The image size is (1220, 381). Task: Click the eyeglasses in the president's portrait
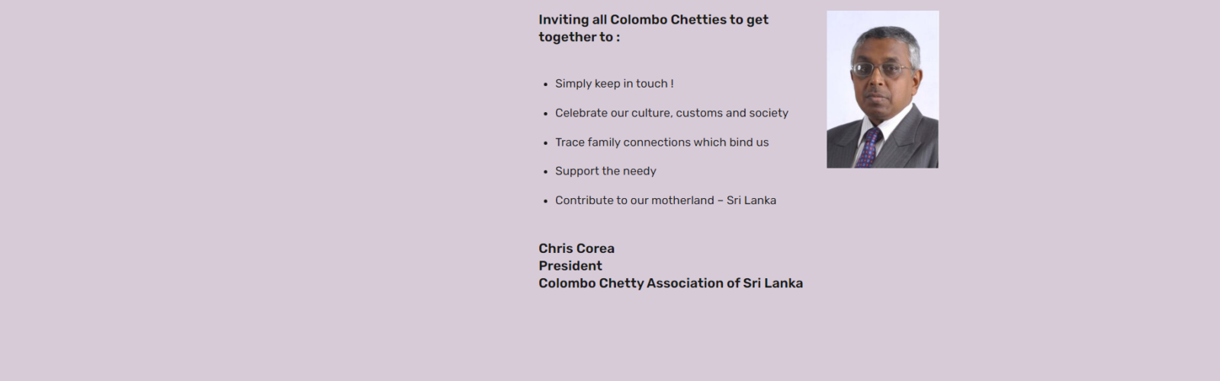(x=878, y=69)
